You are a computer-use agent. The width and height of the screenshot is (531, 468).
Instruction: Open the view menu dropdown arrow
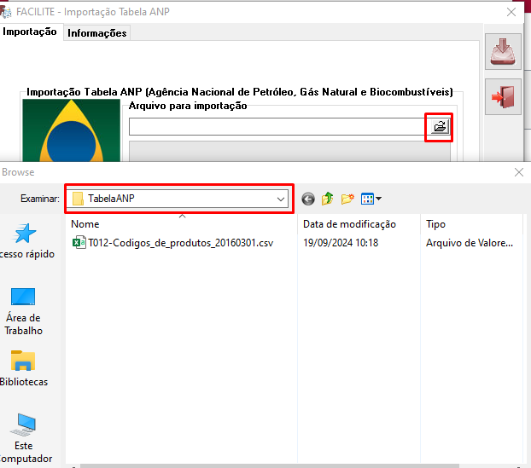point(378,199)
